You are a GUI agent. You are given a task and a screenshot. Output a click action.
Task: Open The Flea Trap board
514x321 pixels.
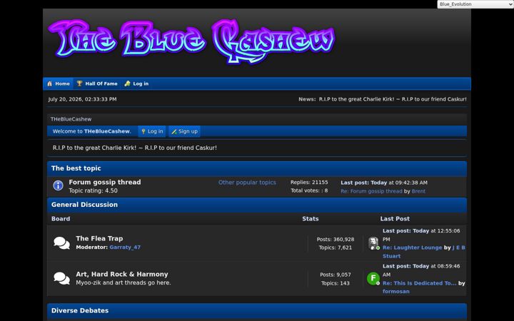click(x=99, y=239)
